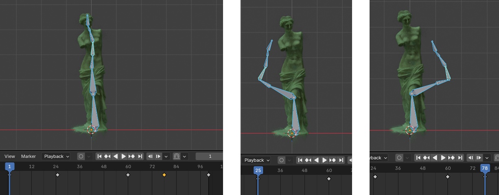Expand the Playback dropdown in the frame 1 timeline
Screen dimensions: 499x195
(x=56, y=156)
